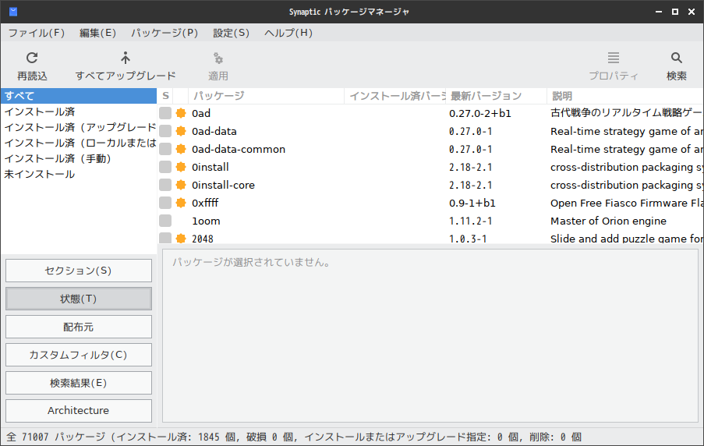Click the 再読込 reload icon

[32, 58]
